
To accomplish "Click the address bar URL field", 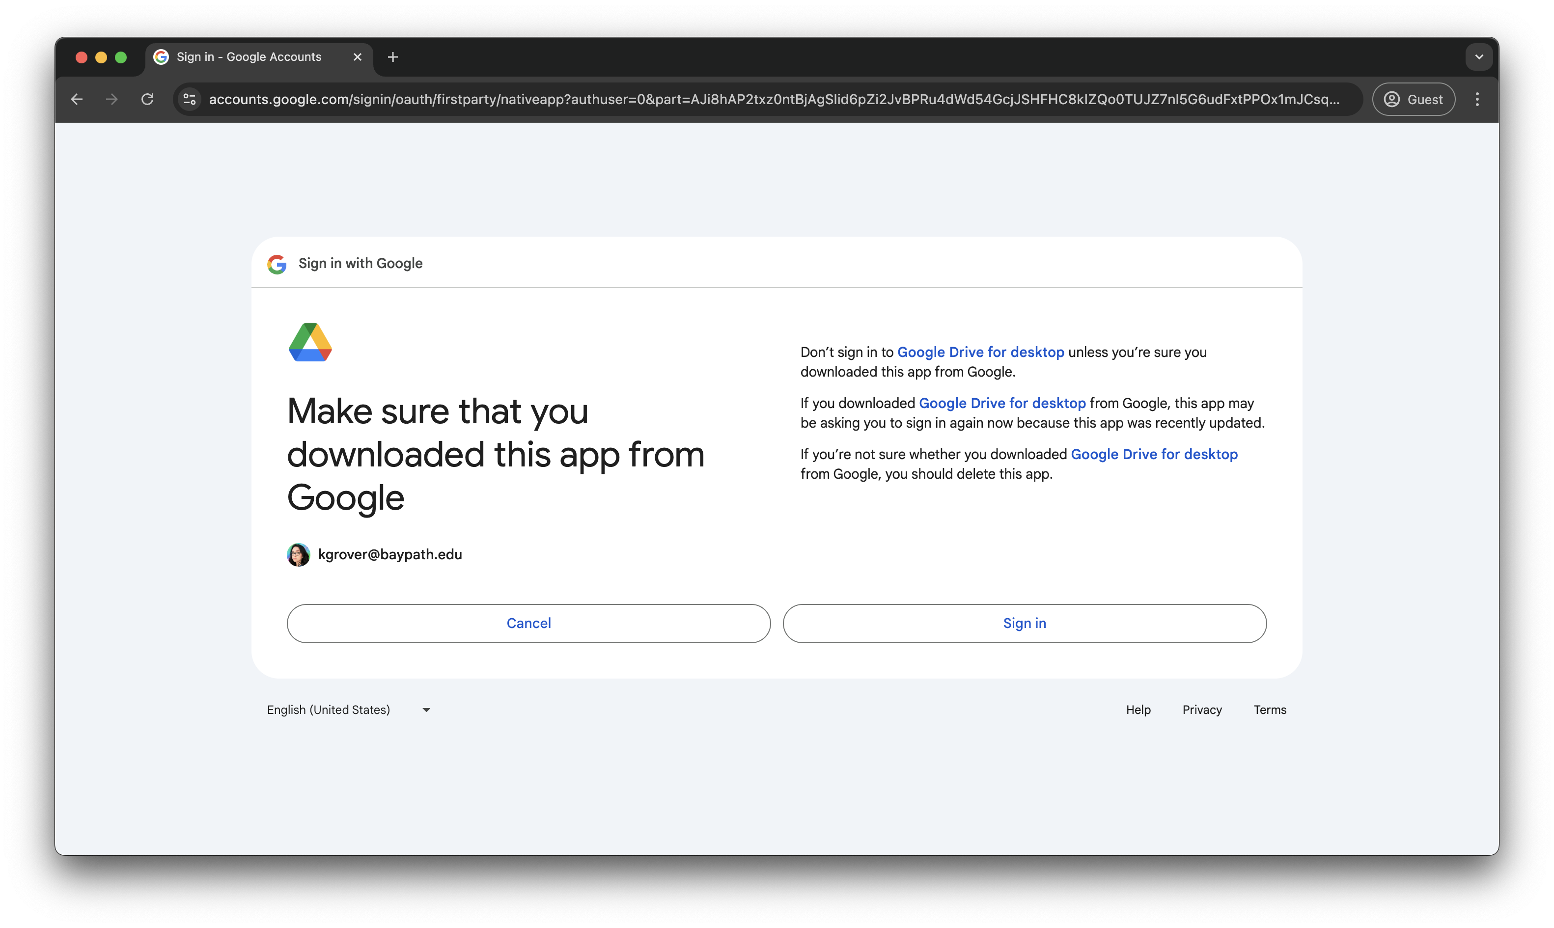I will click(x=773, y=99).
